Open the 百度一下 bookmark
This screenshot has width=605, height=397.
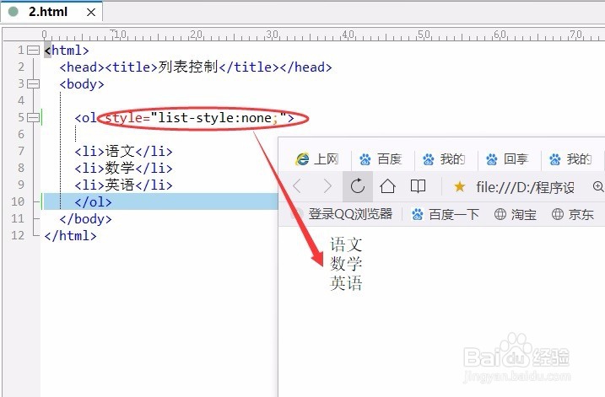[446, 214]
